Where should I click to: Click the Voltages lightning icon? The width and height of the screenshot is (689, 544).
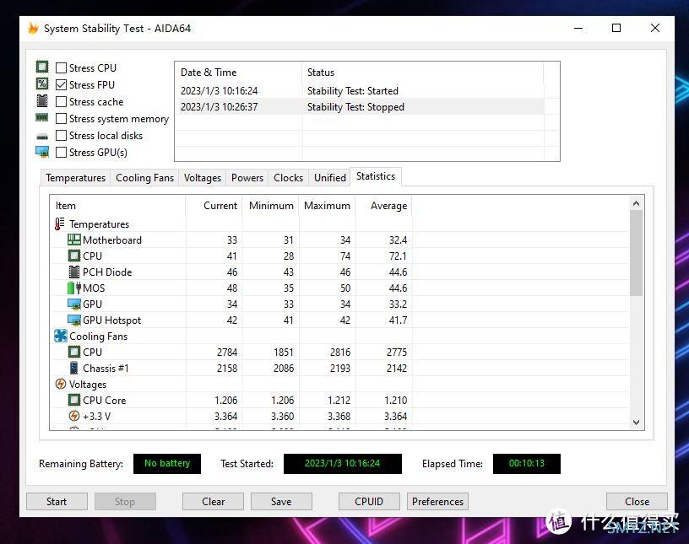point(61,385)
